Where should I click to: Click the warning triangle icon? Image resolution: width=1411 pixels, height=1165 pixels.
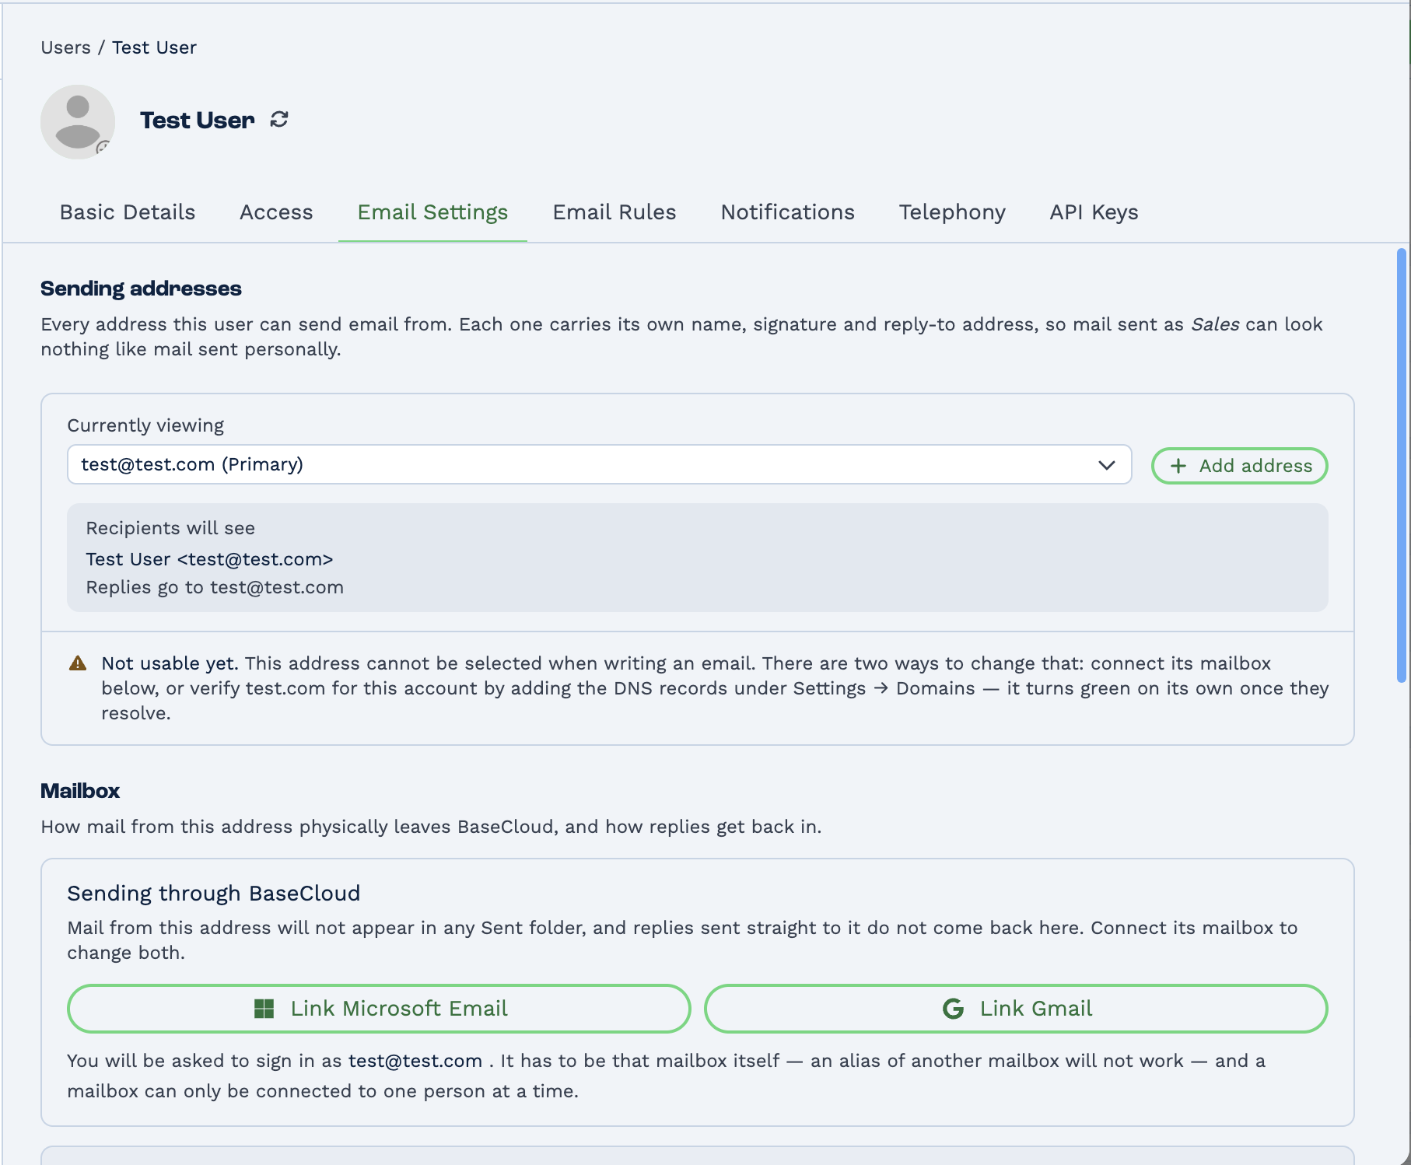(78, 663)
